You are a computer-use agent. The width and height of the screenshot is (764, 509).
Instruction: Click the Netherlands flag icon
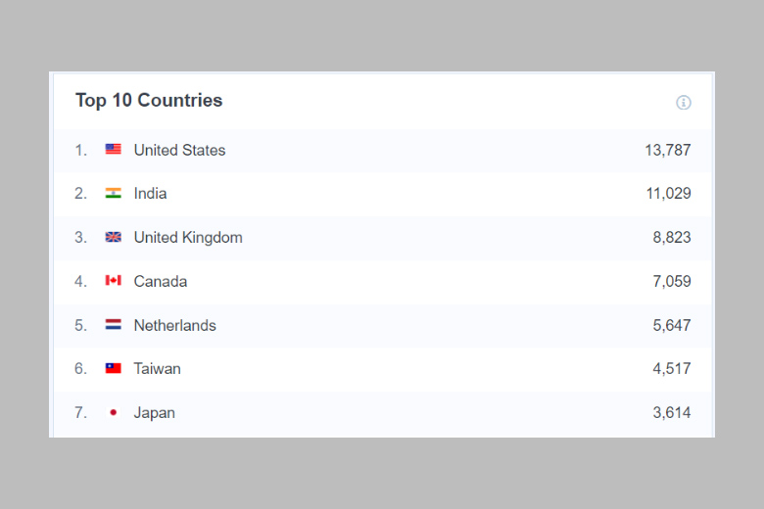[x=114, y=325]
